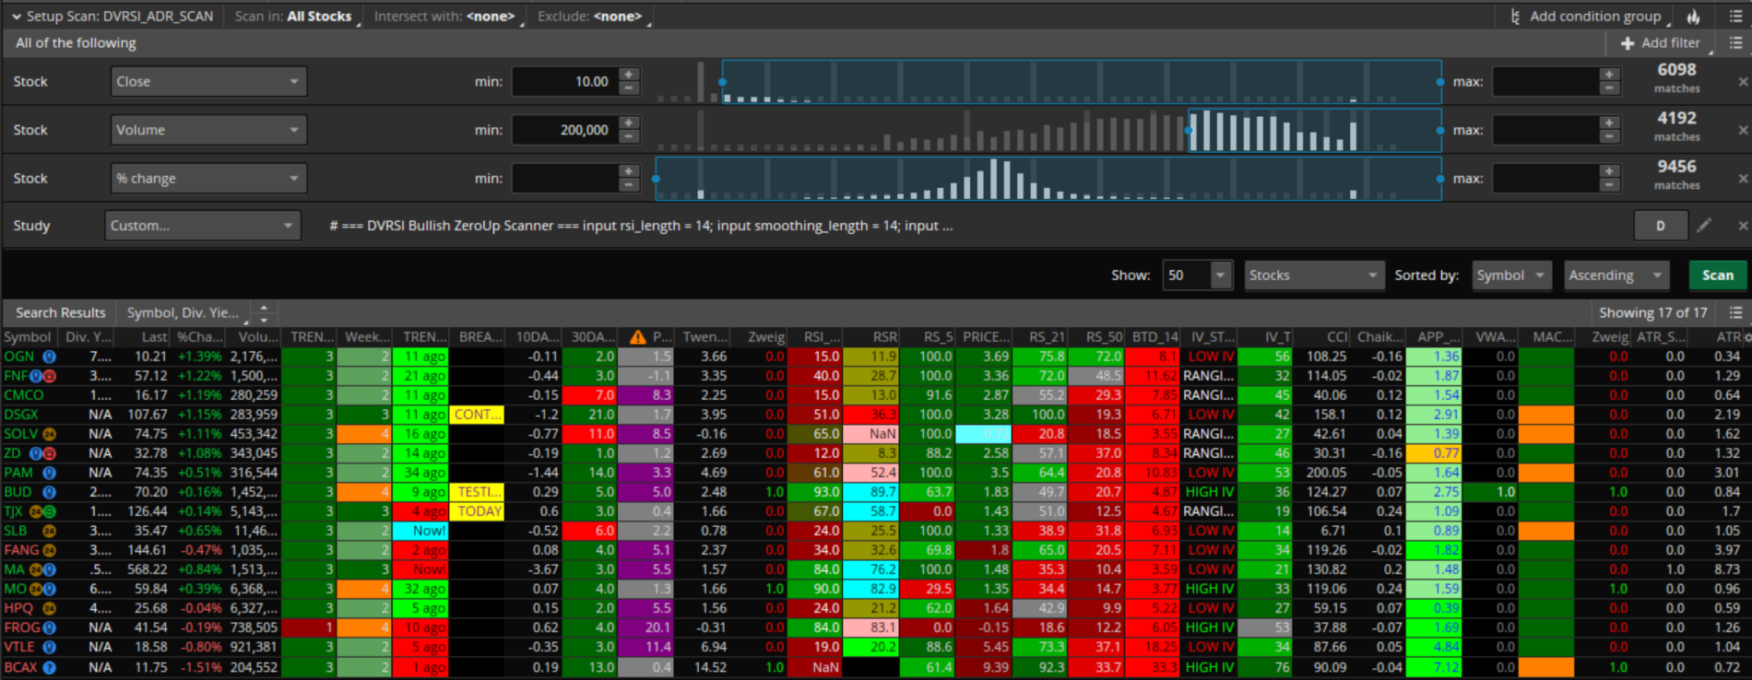Sort by the Last column header
This screenshot has width=1752, height=680.
(143, 337)
